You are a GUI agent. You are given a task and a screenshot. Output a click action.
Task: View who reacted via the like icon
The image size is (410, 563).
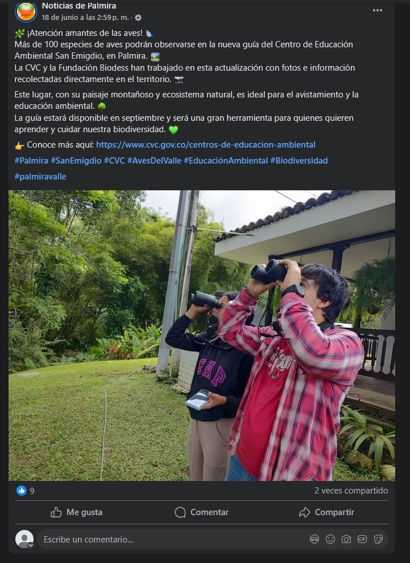point(22,491)
